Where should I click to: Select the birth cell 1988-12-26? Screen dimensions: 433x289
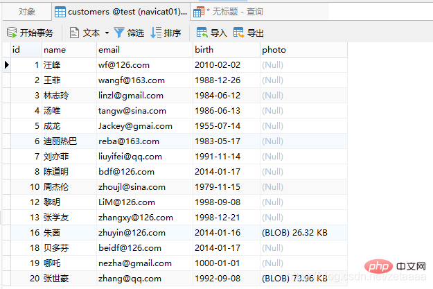[227, 80]
